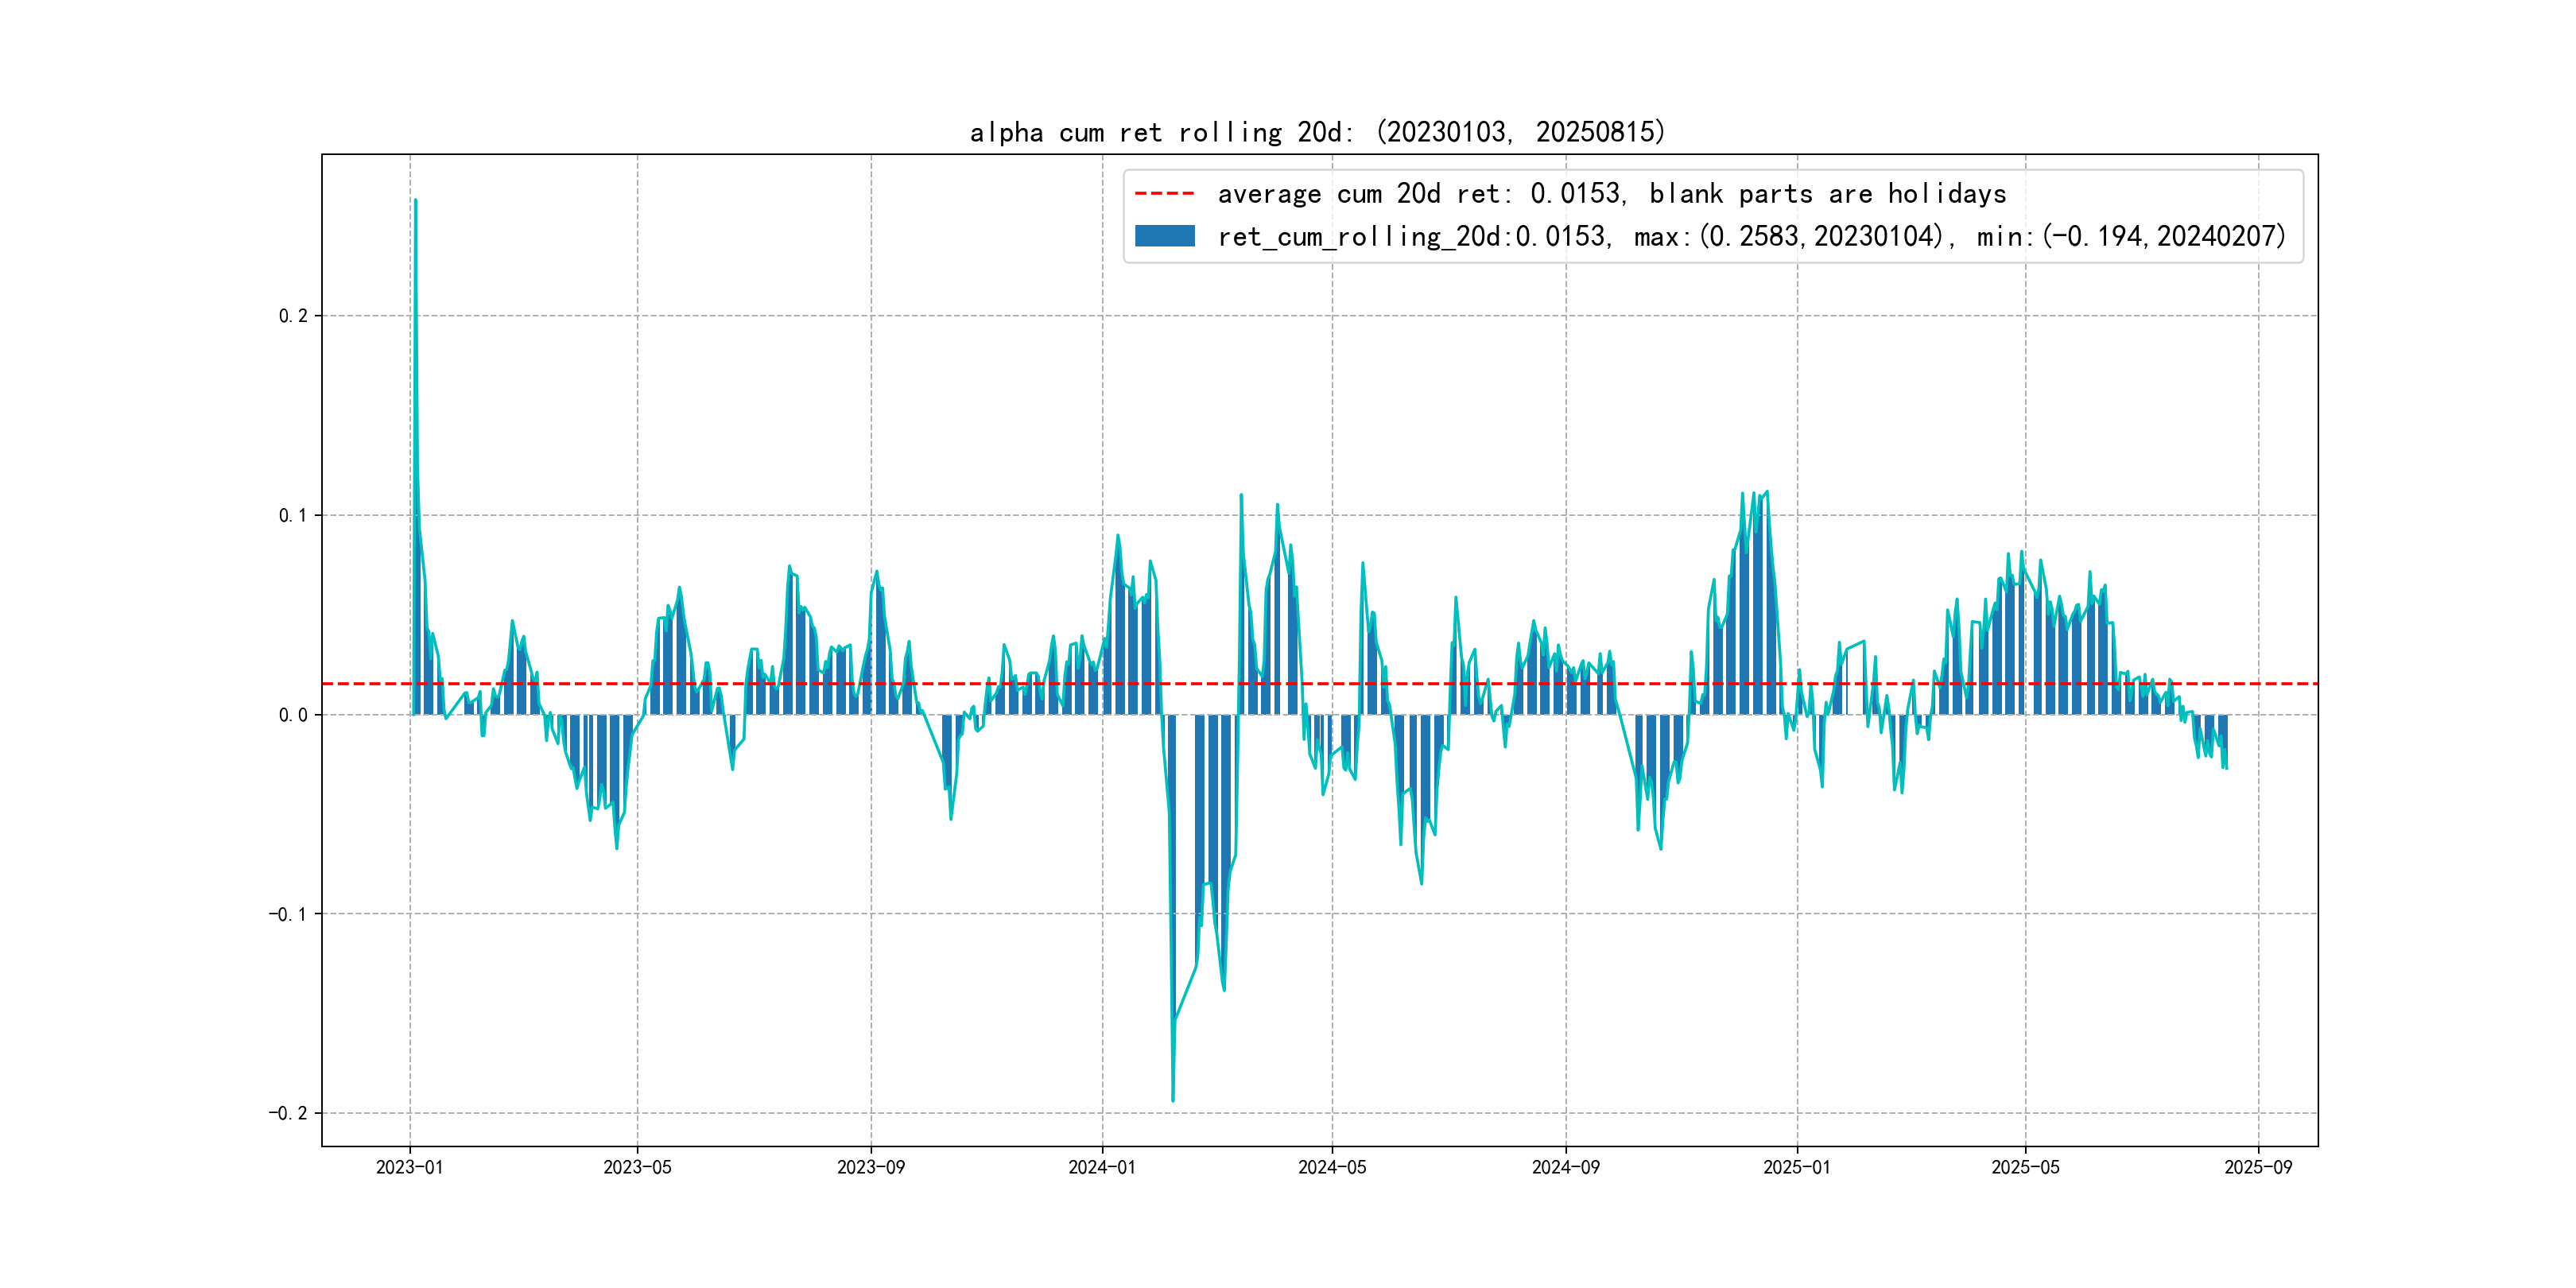This screenshot has height=1288, width=2576.
Task: Click the 2023-05 x-axis tick label
Action: 637,1167
